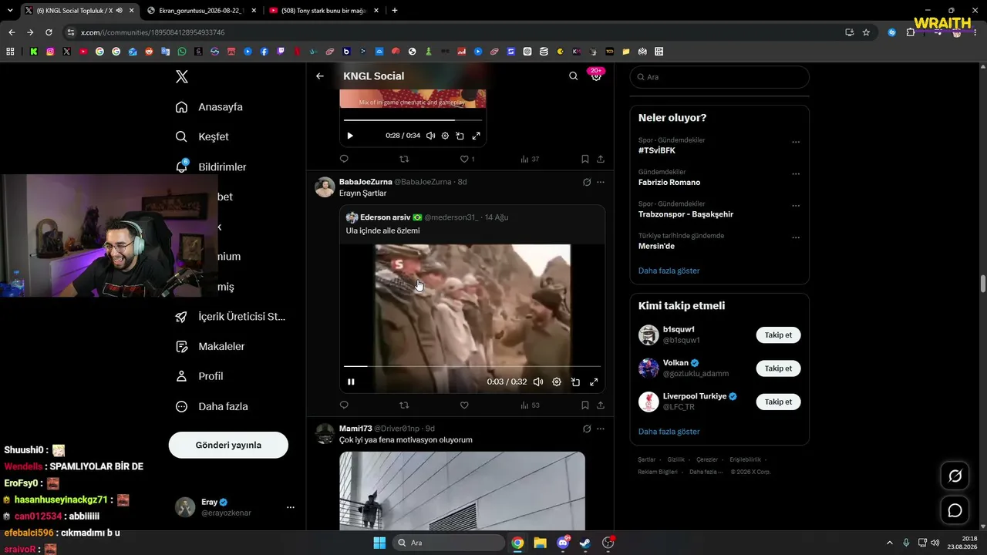Reply to BabaJoeZurna's post
This screenshot has width=987, height=555.
[x=344, y=405]
